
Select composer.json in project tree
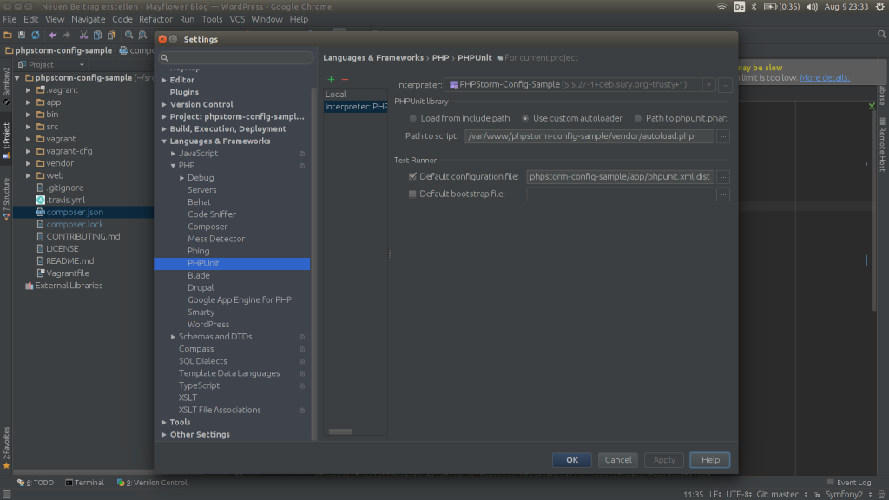(75, 212)
